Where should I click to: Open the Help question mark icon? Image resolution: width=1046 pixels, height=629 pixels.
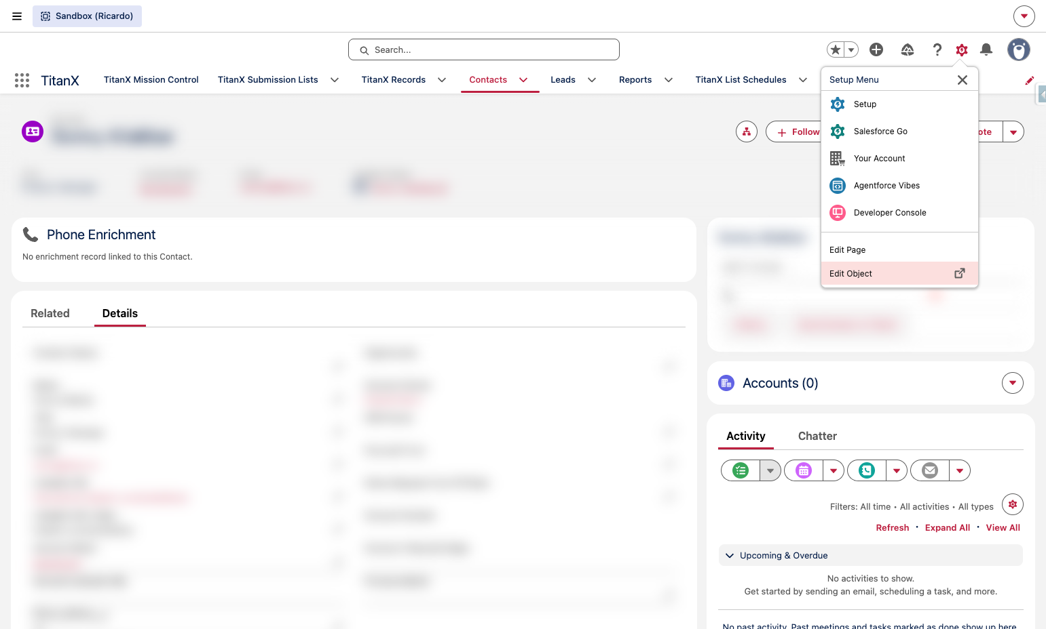pos(937,49)
